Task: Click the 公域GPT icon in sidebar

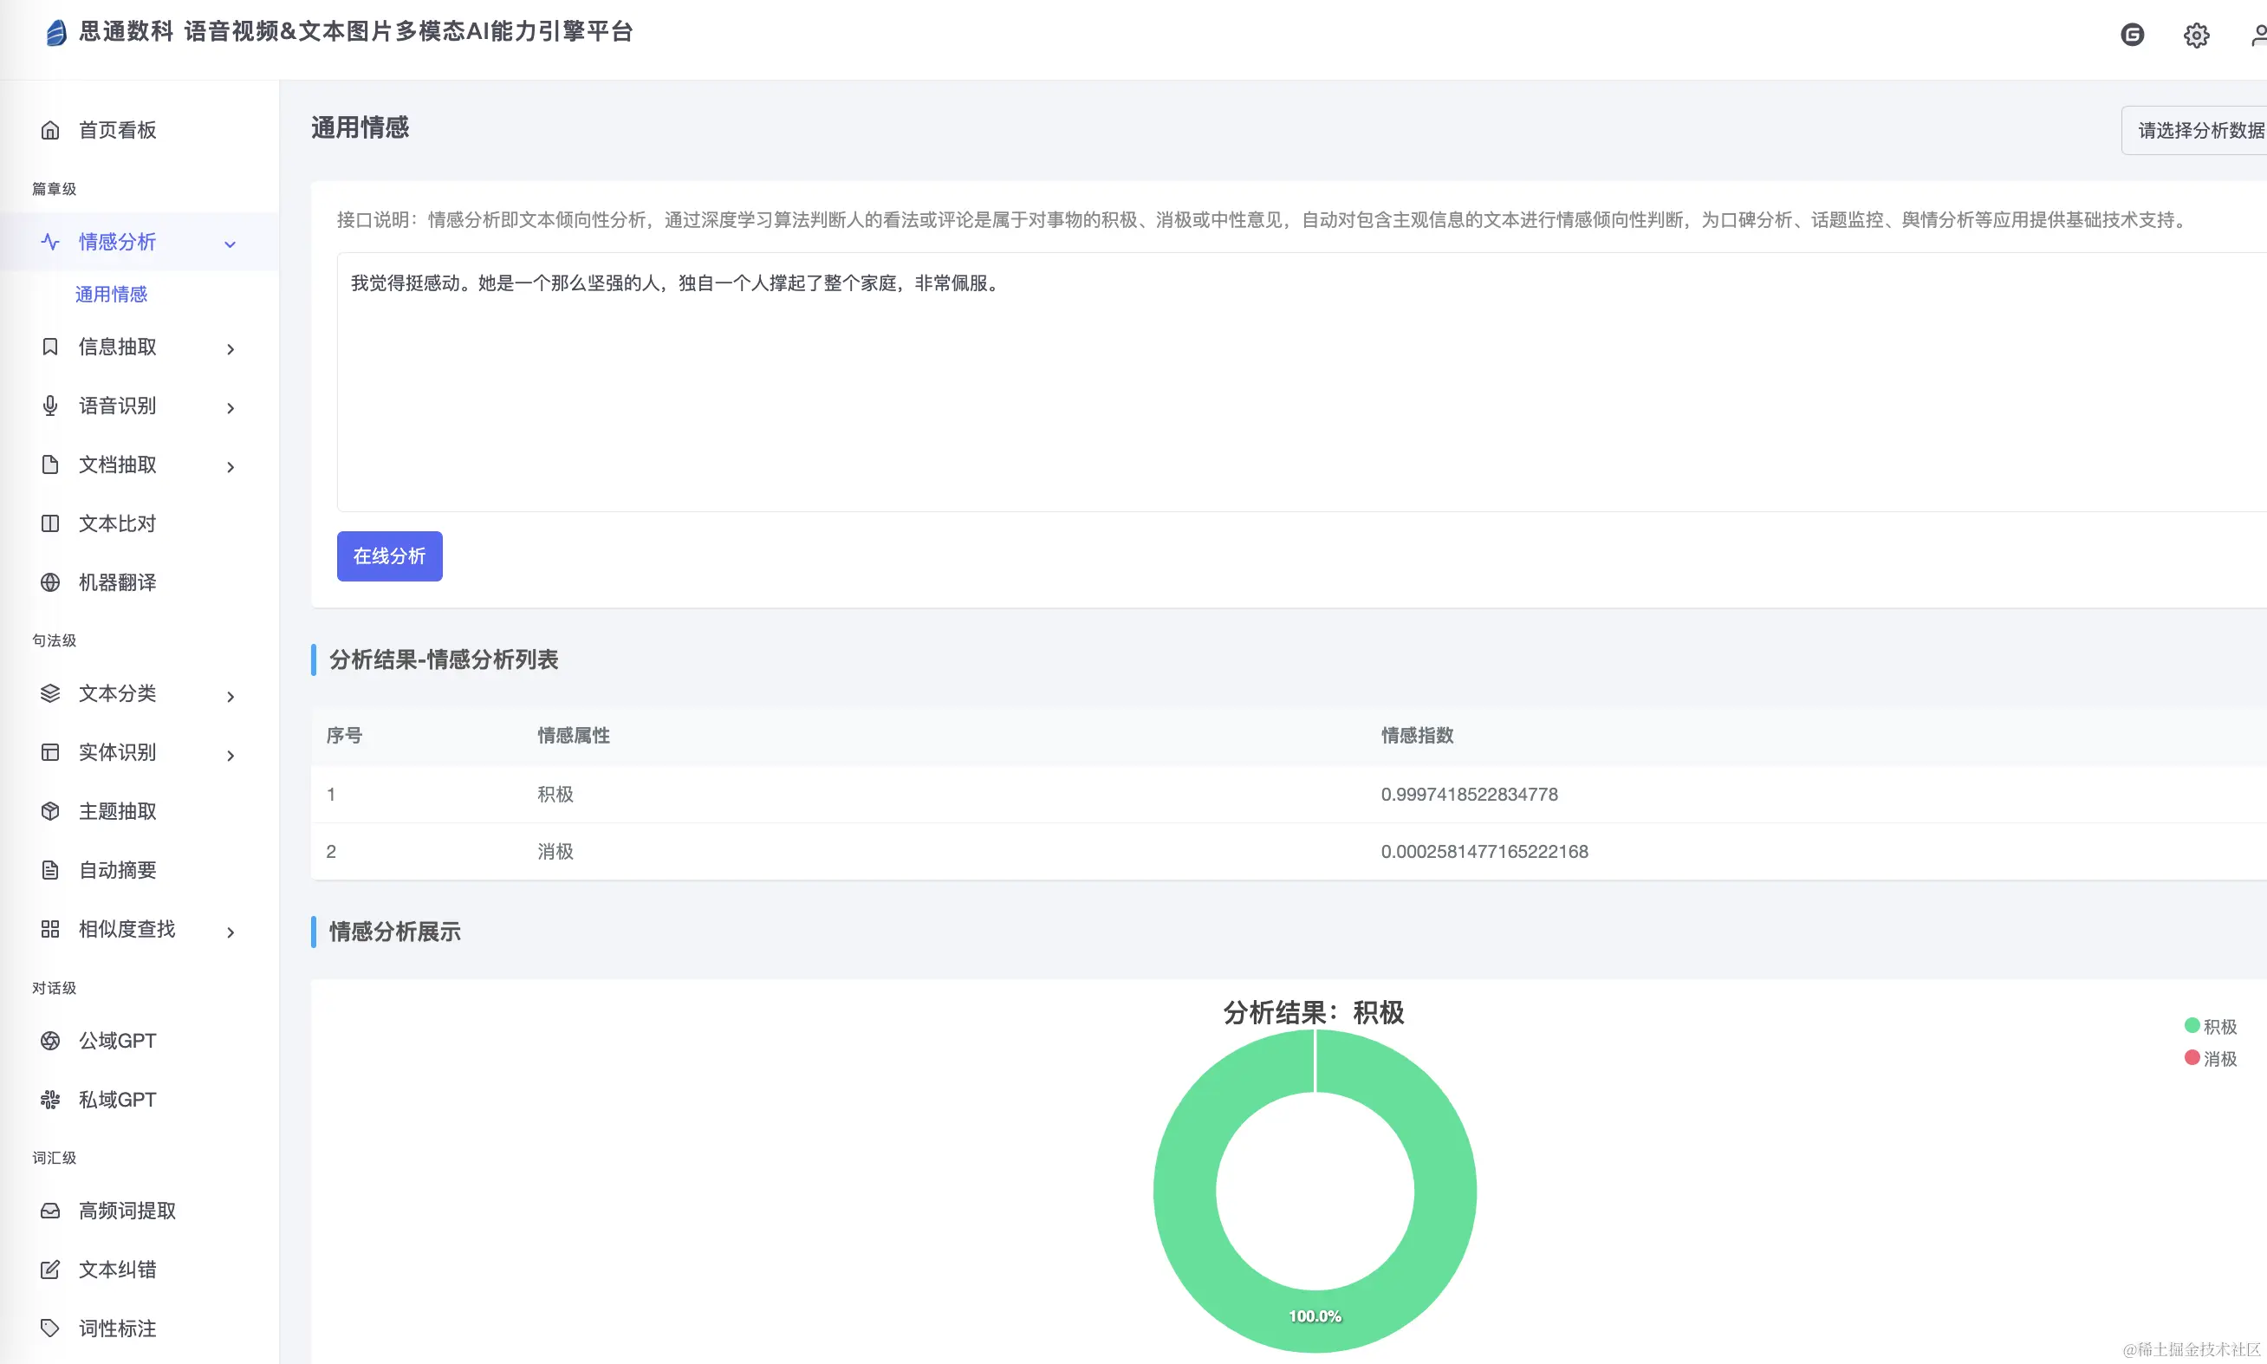Action: click(x=50, y=1041)
